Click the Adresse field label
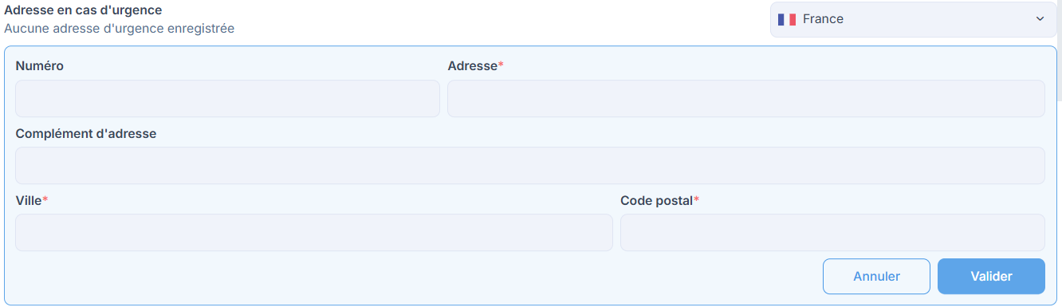Viewport: 1062px width, 307px height. coord(473,66)
